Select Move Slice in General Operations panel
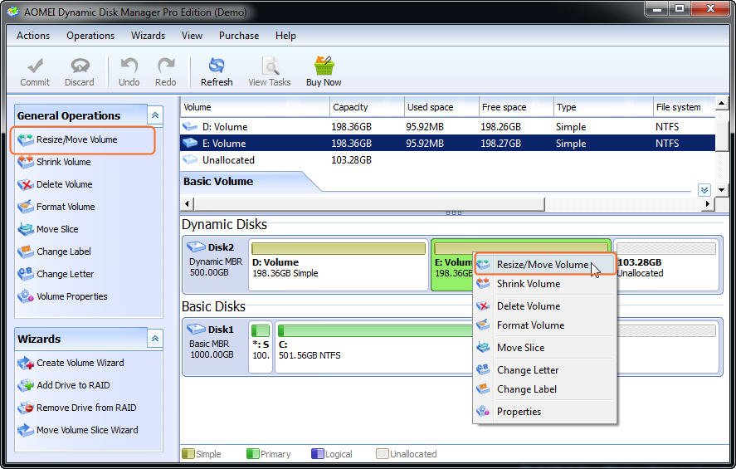The height and width of the screenshot is (469, 736). click(x=57, y=229)
